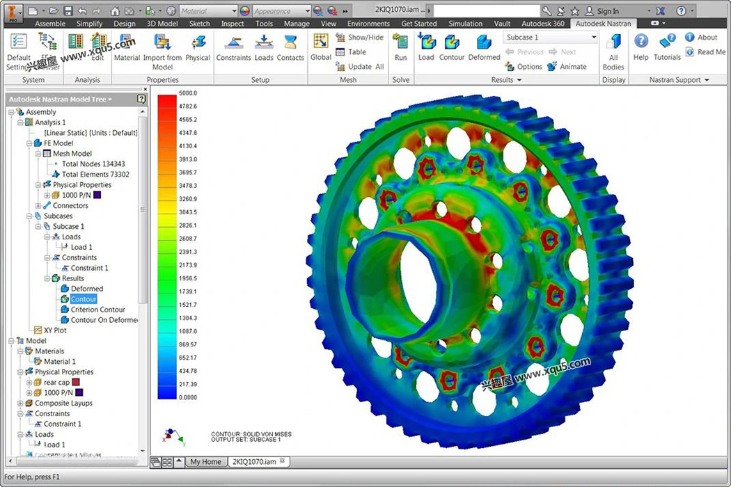Select the Simulation ribbon tab

[465, 23]
